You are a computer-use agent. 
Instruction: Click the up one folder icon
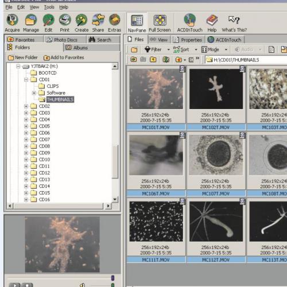click(x=153, y=60)
